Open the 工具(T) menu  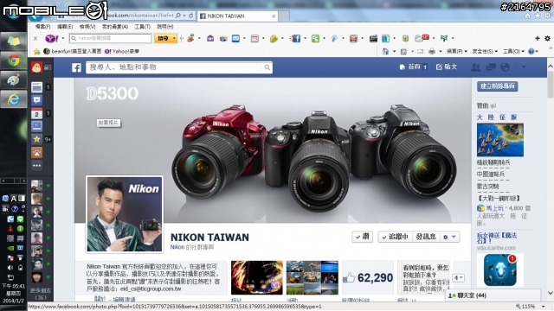point(142,27)
